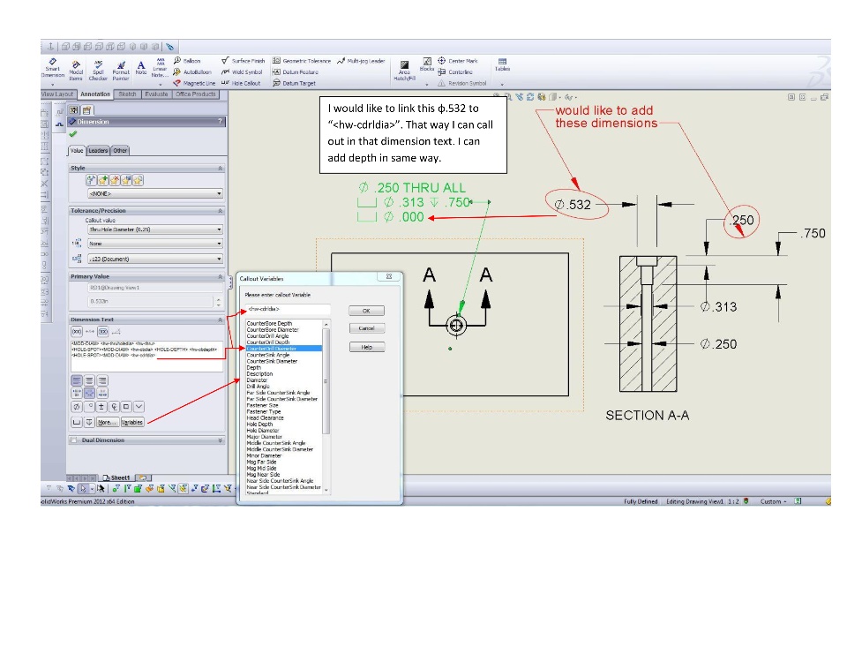
Task: Collapse the Tolerance/Precision section
Action: click(x=220, y=210)
